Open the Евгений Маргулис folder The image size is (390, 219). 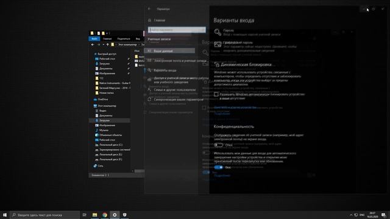tap(115, 88)
